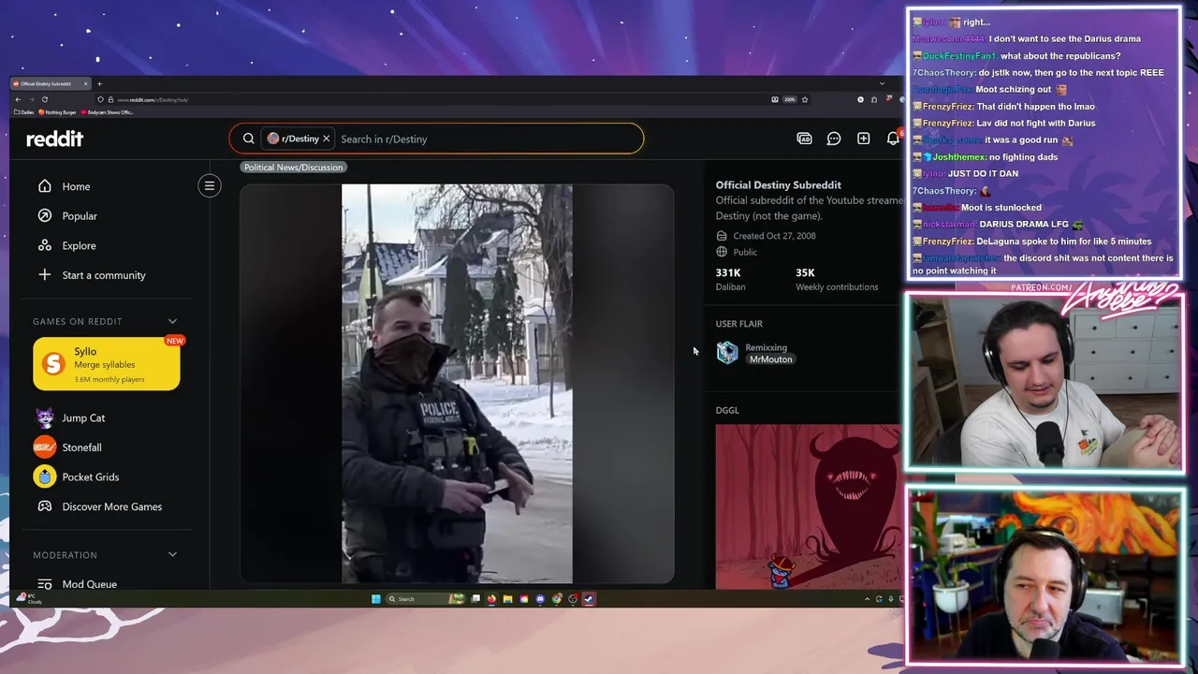Click the Political News/Discussion flair tag
This screenshot has height=674, width=1198.
click(293, 167)
